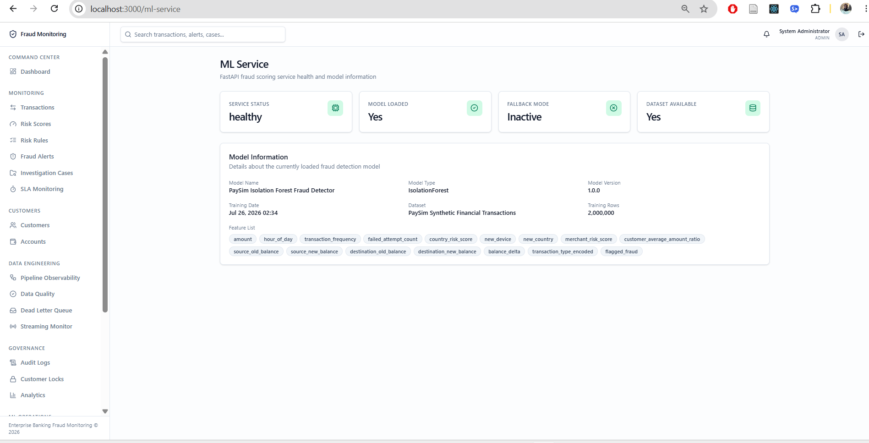
Task: Click the amount feature tag
Action: click(243, 239)
